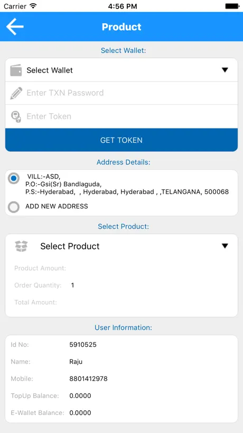The image size is (243, 433).
Task: Click the pencil icon beside TXN Password
Action: (x=16, y=93)
